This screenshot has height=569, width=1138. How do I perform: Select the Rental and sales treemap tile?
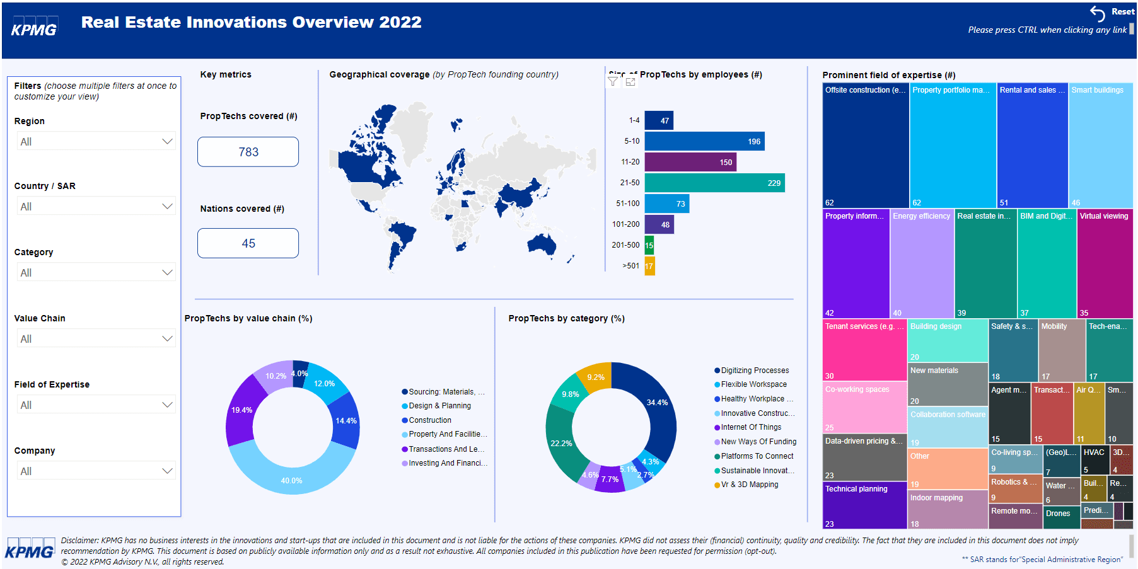(1033, 146)
